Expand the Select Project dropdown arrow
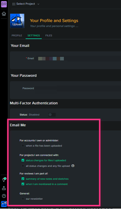Viewport: 121px width, 209px height. point(38,4)
